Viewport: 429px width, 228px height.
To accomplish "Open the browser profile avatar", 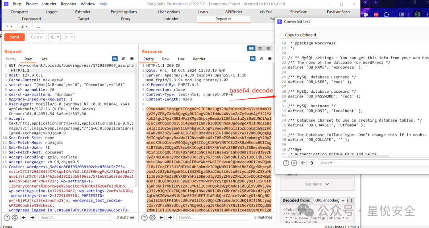I will [417, 14].
